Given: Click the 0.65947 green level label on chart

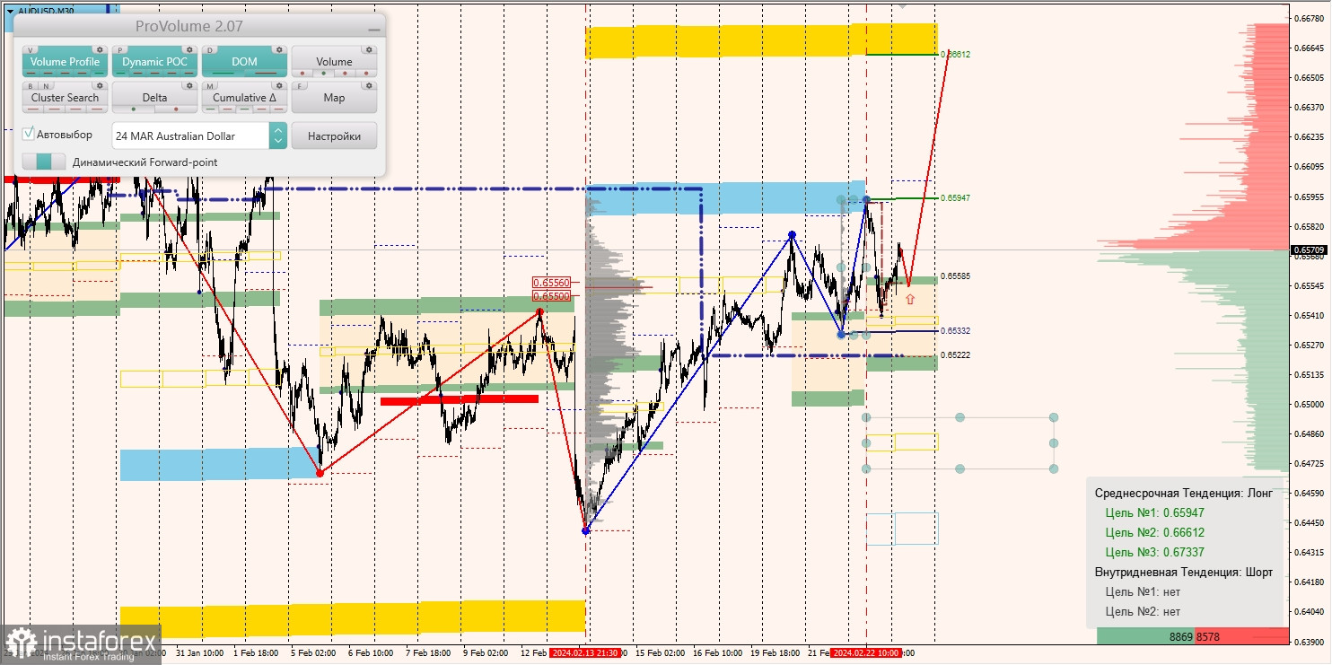Looking at the screenshot, I should point(955,197).
